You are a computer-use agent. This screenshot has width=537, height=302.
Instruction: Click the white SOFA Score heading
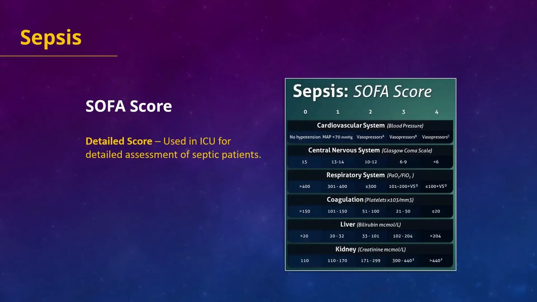(129, 106)
